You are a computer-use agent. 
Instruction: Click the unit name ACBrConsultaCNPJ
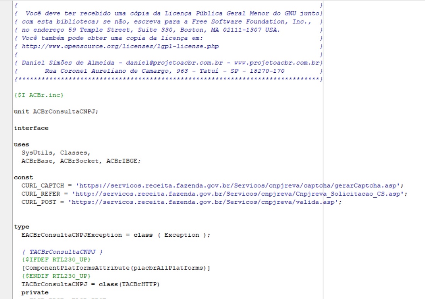click(65, 111)
